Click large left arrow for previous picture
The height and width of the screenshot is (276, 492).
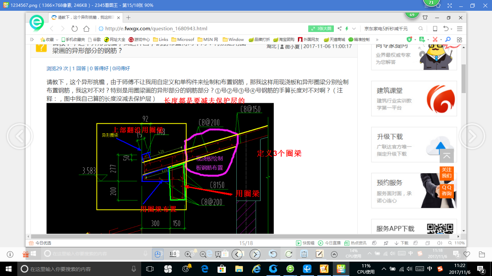20,136
